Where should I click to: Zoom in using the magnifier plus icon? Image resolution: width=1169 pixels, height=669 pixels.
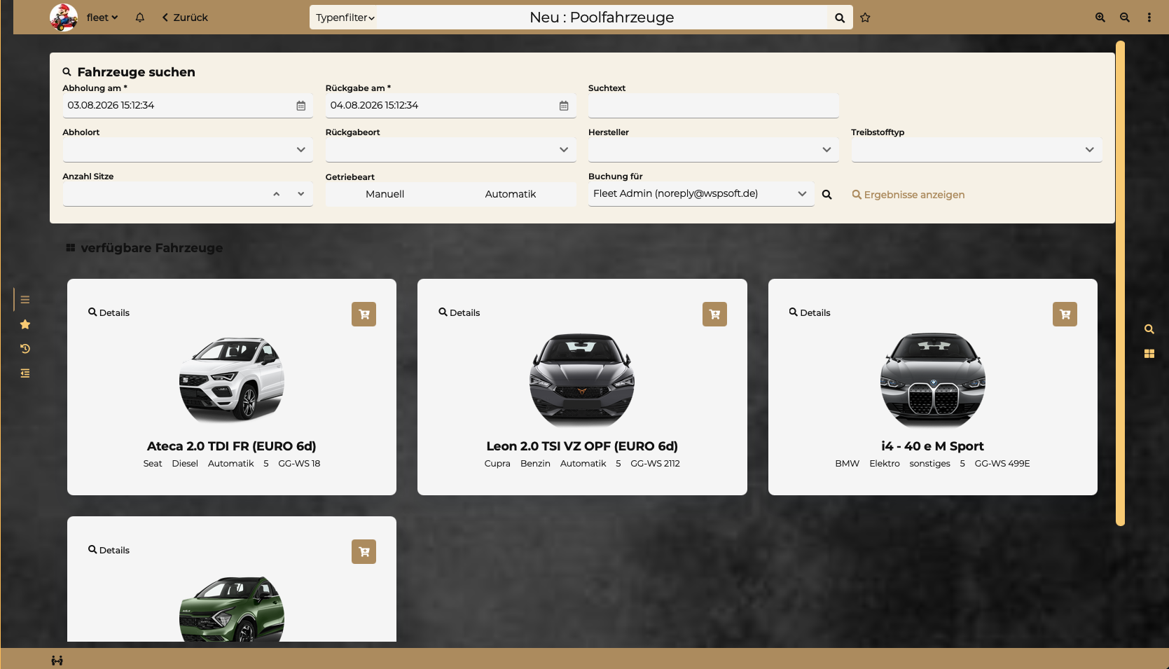[1100, 18]
